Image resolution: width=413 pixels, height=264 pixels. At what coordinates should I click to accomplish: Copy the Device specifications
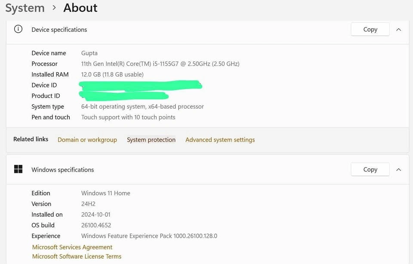tap(370, 30)
